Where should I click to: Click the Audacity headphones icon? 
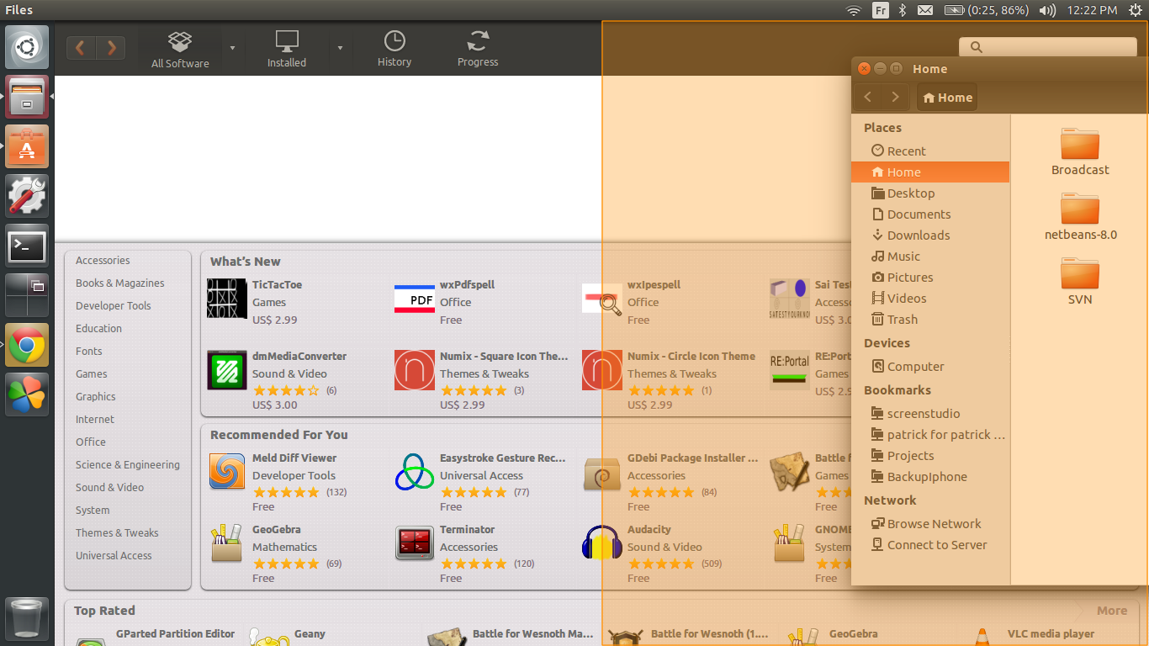tap(602, 543)
